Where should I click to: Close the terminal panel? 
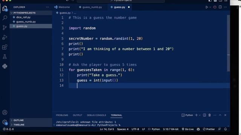pos(225,115)
